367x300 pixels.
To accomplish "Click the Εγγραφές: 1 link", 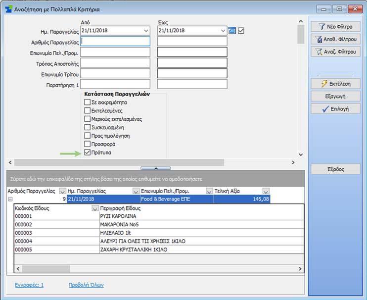I will (x=29, y=285).
